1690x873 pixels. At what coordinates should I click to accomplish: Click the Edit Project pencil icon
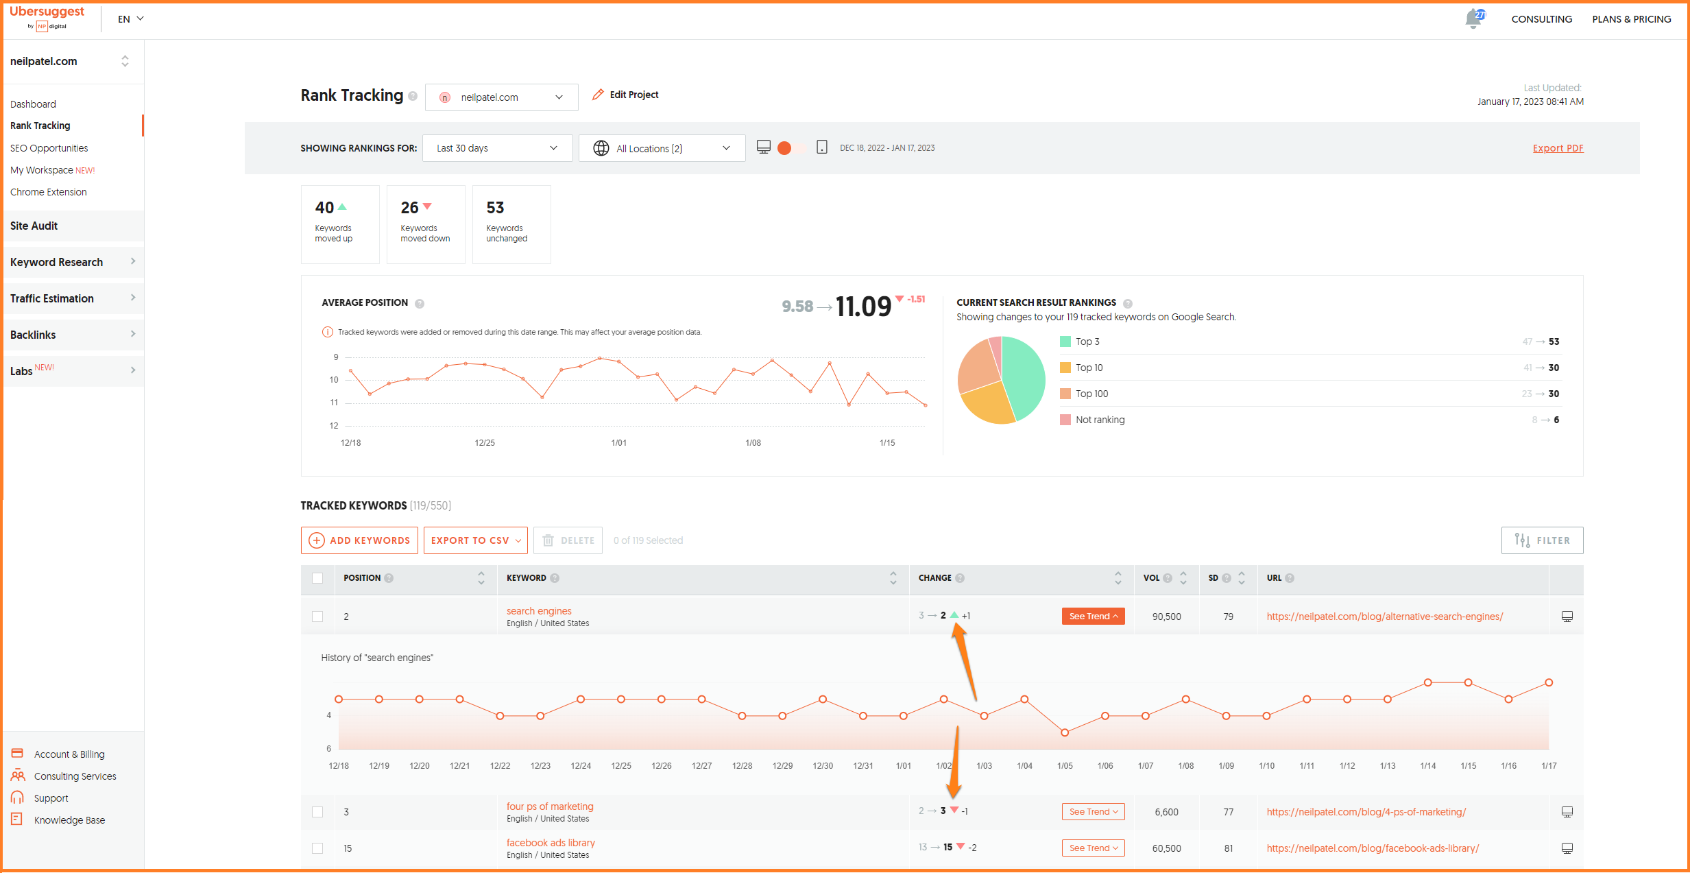[x=598, y=95]
